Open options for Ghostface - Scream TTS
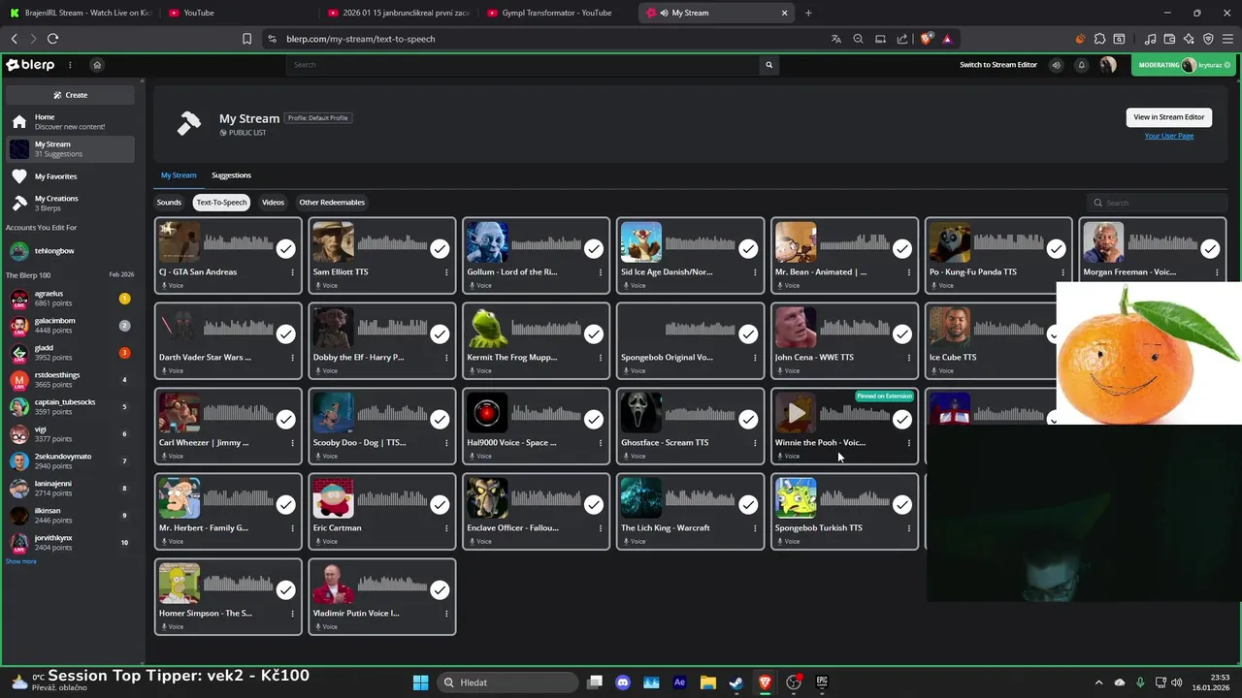Screen dimensions: 1242x698 pyautogui.click(x=755, y=443)
